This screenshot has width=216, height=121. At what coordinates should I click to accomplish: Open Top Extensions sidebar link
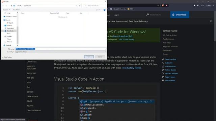(169, 39)
